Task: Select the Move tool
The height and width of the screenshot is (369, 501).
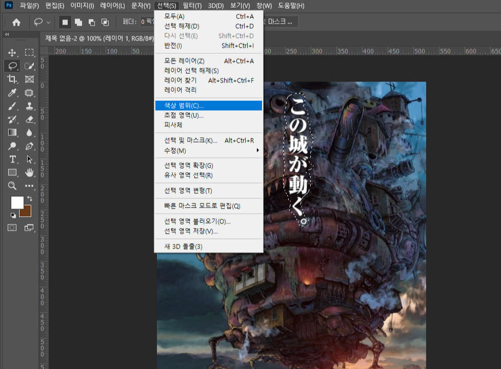Action: [x=12, y=53]
